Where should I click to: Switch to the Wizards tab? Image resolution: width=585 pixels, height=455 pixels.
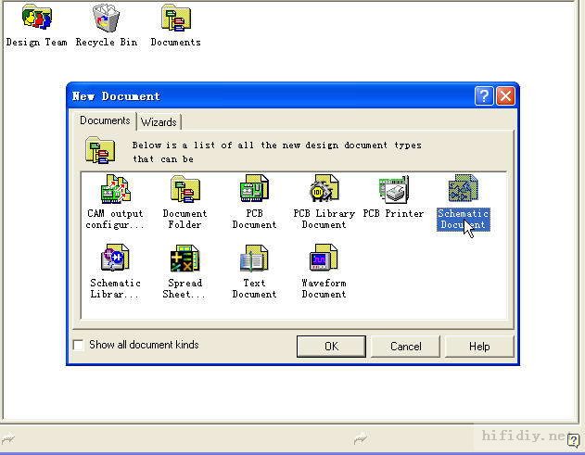(159, 122)
